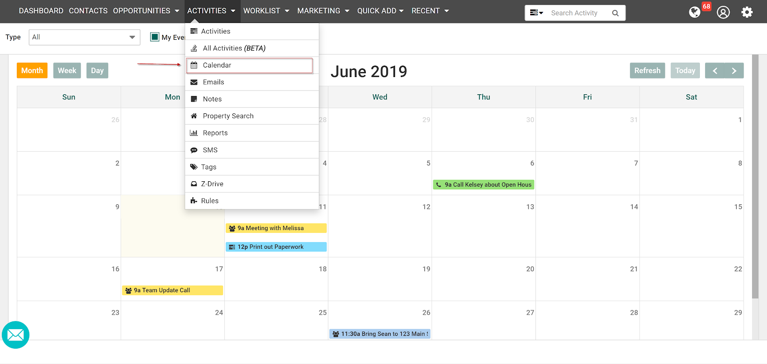Go to next month arrow
Viewport: 767px width, 364px height.
pyautogui.click(x=734, y=71)
